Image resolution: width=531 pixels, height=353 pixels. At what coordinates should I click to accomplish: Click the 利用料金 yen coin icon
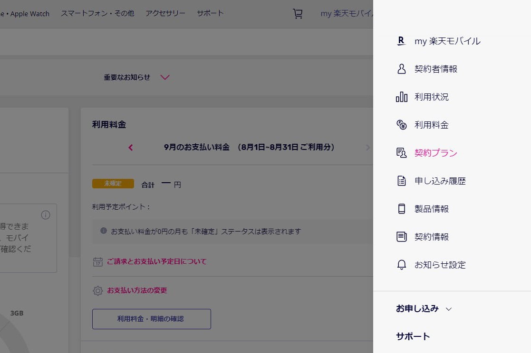tap(401, 125)
